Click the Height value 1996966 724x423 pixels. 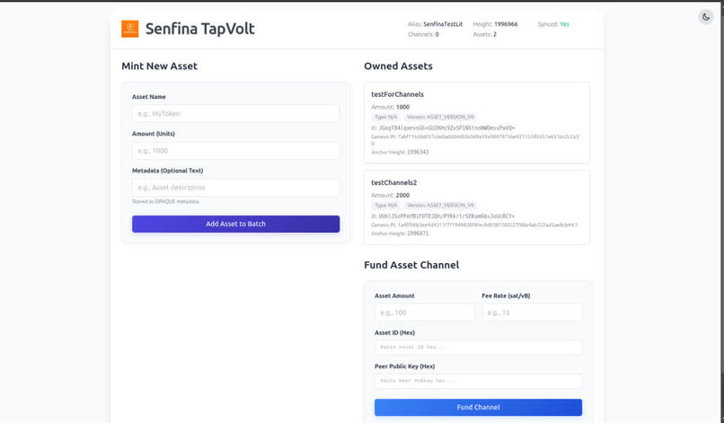tap(506, 24)
